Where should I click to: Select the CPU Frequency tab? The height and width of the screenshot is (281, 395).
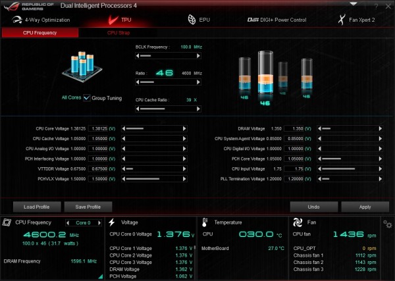tap(40, 33)
